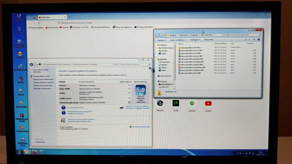Click the help icon in performance window
This screenshot has width=292, height=164.
coord(150,68)
